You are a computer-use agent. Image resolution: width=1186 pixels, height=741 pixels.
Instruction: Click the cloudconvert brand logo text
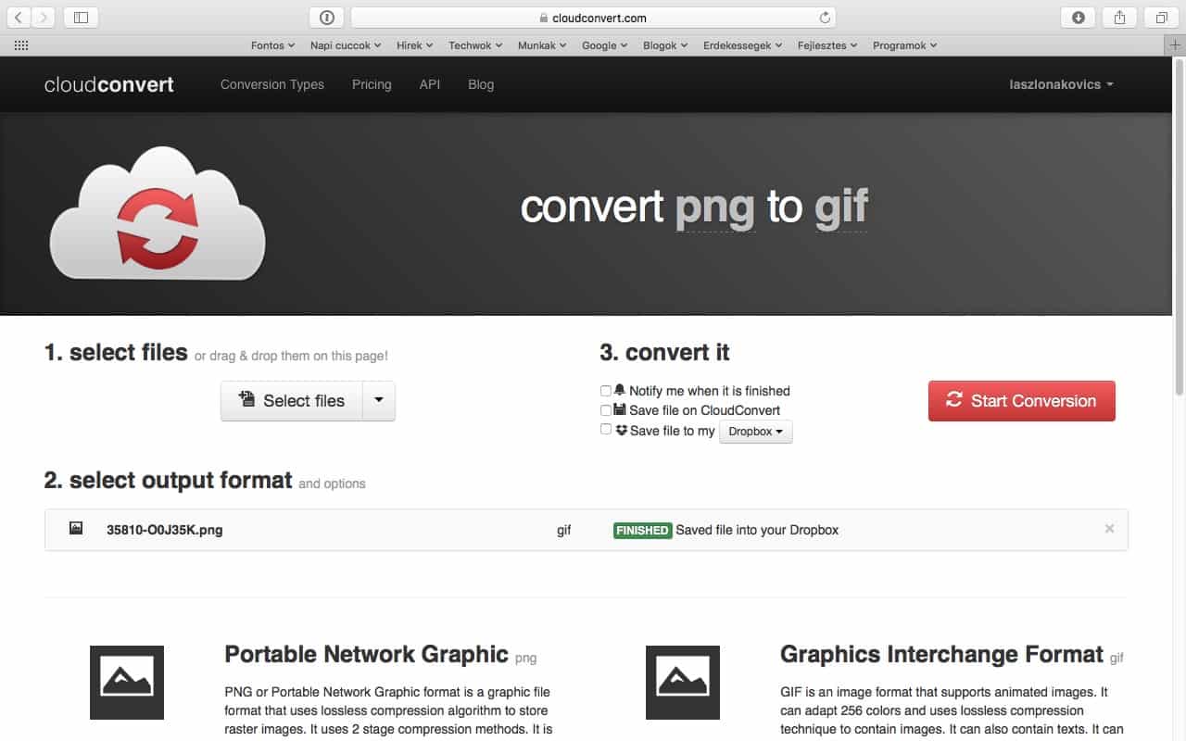point(109,84)
